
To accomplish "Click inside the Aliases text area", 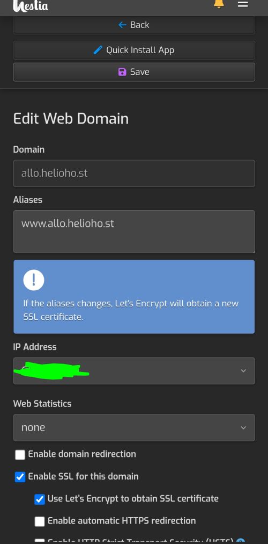I will pyautogui.click(x=134, y=231).
